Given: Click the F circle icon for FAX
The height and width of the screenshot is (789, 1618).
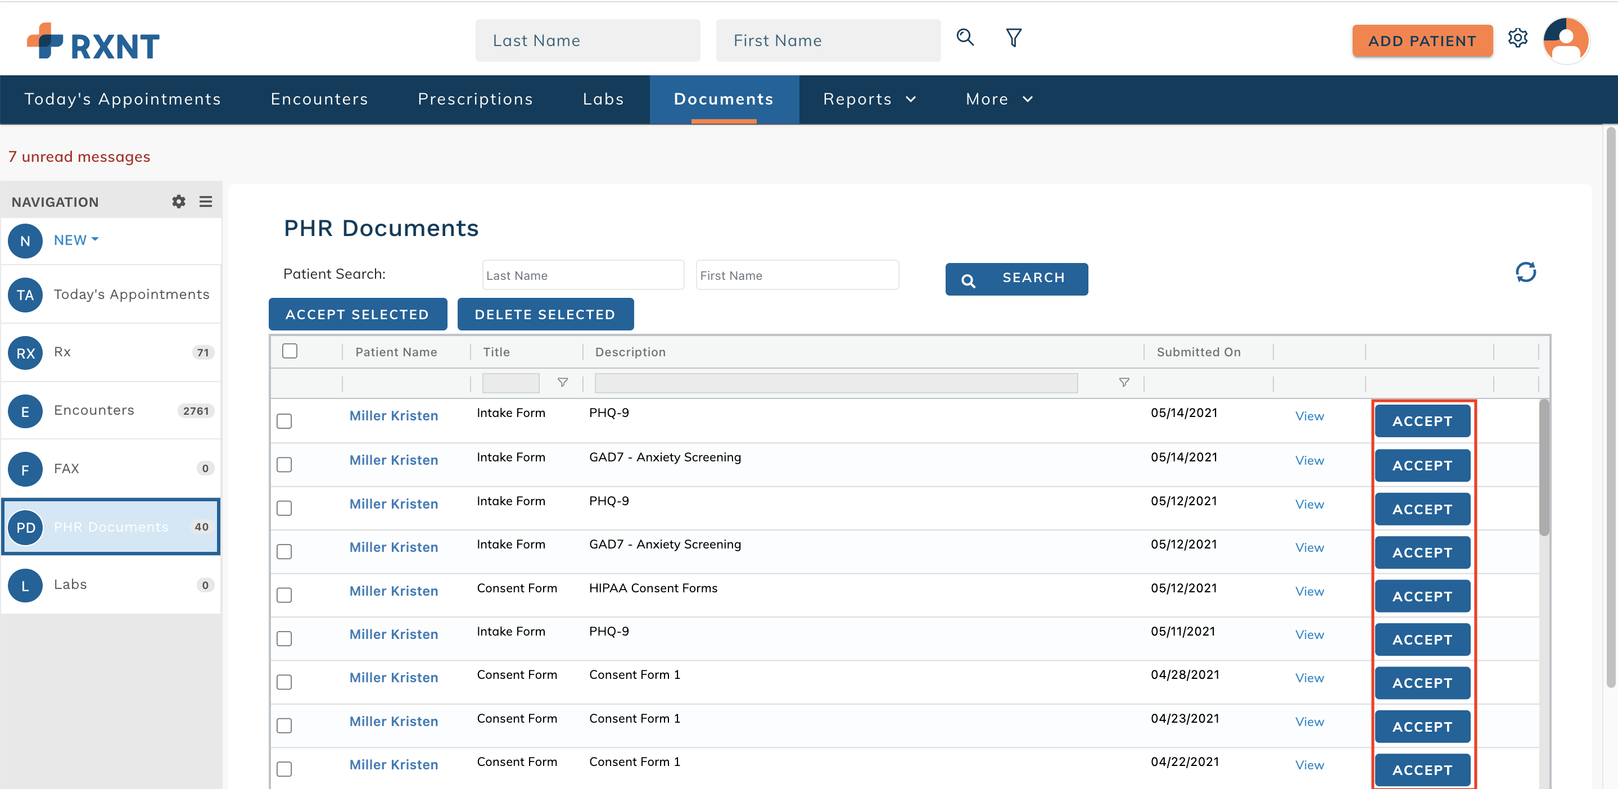Looking at the screenshot, I should (x=25, y=469).
